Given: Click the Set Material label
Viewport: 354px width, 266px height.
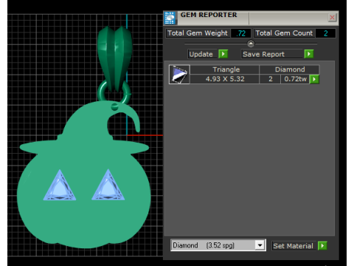Looking at the screenshot, I should point(294,246).
